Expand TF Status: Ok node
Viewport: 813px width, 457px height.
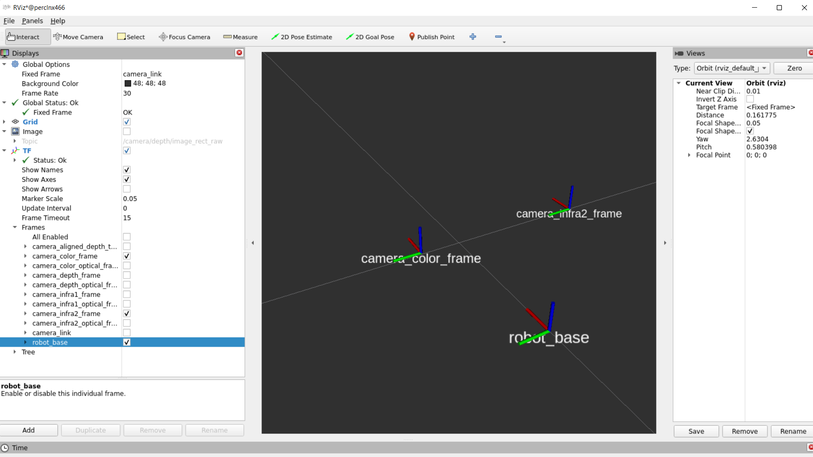[x=15, y=160]
